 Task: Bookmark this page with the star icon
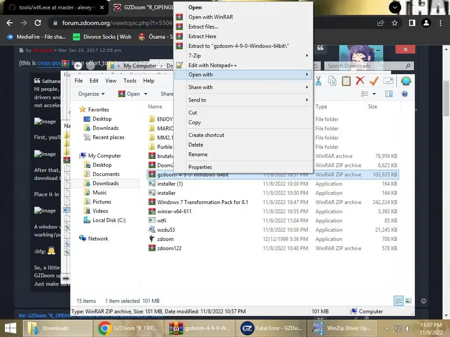click(x=395, y=23)
